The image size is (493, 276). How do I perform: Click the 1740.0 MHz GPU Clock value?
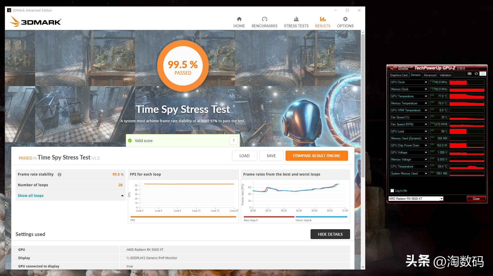click(x=439, y=82)
